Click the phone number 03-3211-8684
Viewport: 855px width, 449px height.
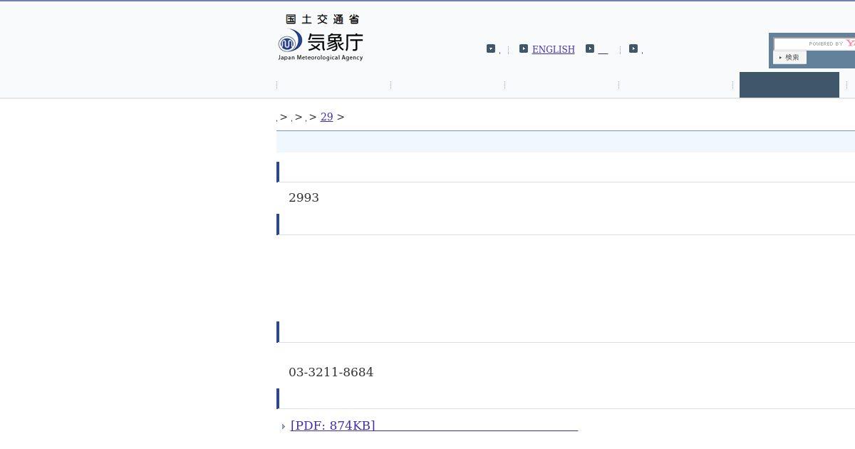click(331, 372)
